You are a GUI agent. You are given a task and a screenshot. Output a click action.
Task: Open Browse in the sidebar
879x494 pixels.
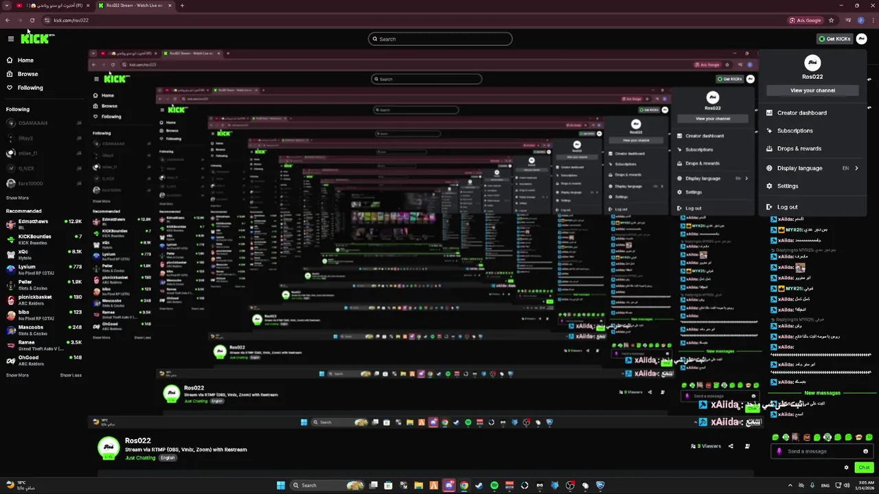[27, 74]
